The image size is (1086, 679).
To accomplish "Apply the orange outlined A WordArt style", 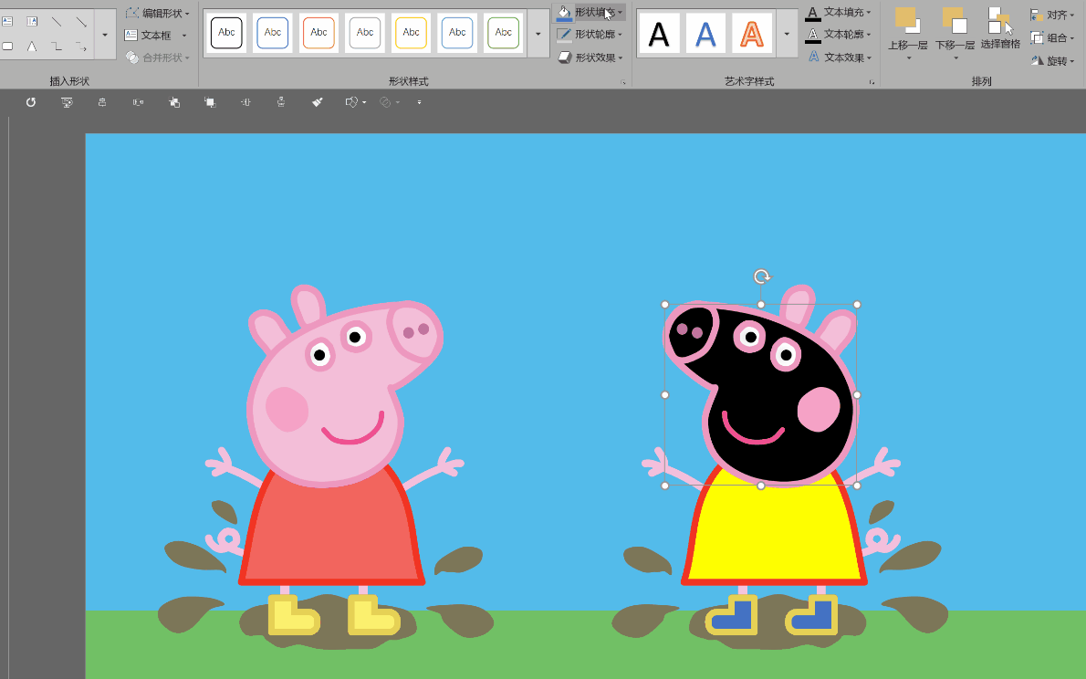I will (x=751, y=34).
